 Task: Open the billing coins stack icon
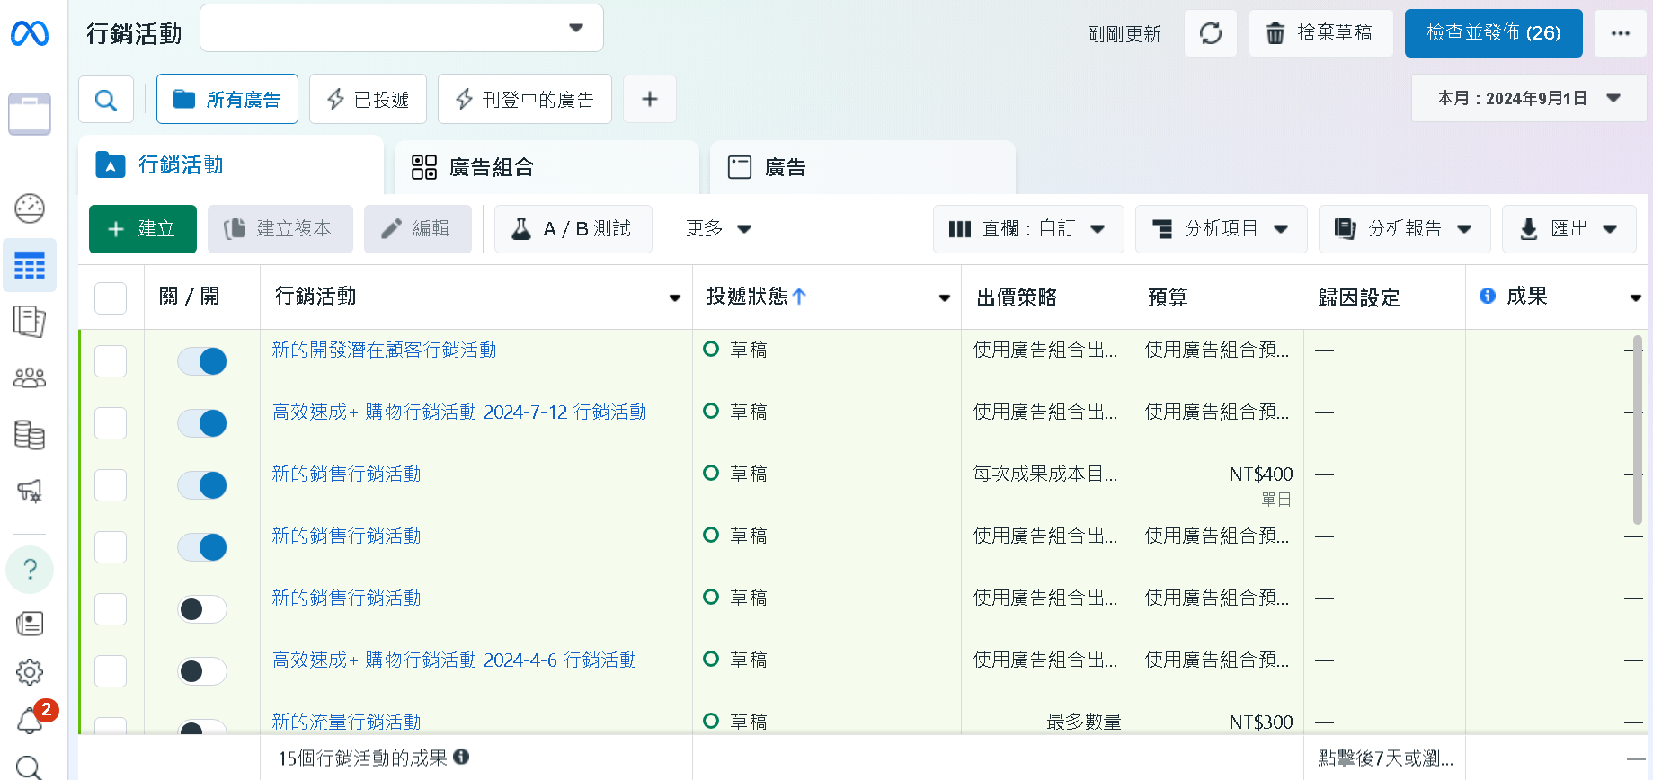(30, 435)
